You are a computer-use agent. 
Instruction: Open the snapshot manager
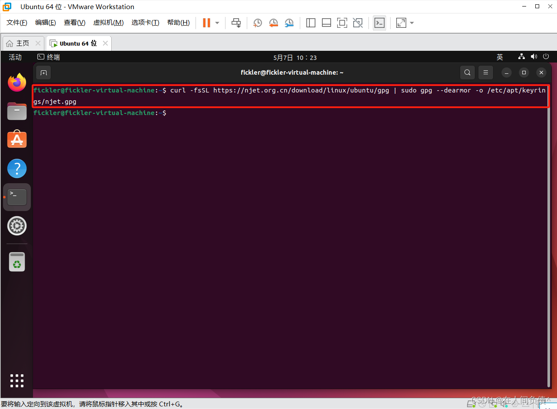point(289,23)
